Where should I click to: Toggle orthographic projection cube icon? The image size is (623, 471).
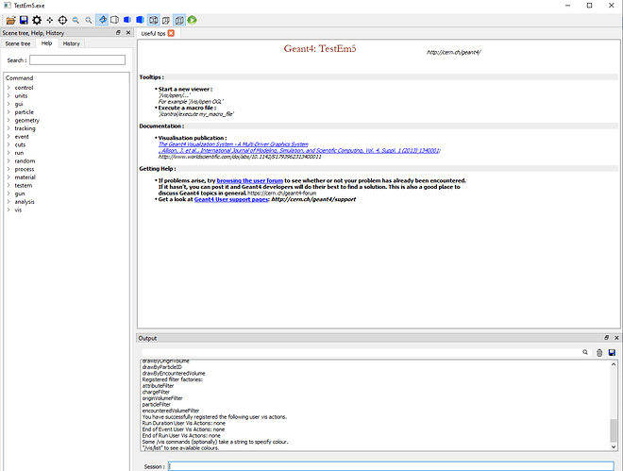179,20
